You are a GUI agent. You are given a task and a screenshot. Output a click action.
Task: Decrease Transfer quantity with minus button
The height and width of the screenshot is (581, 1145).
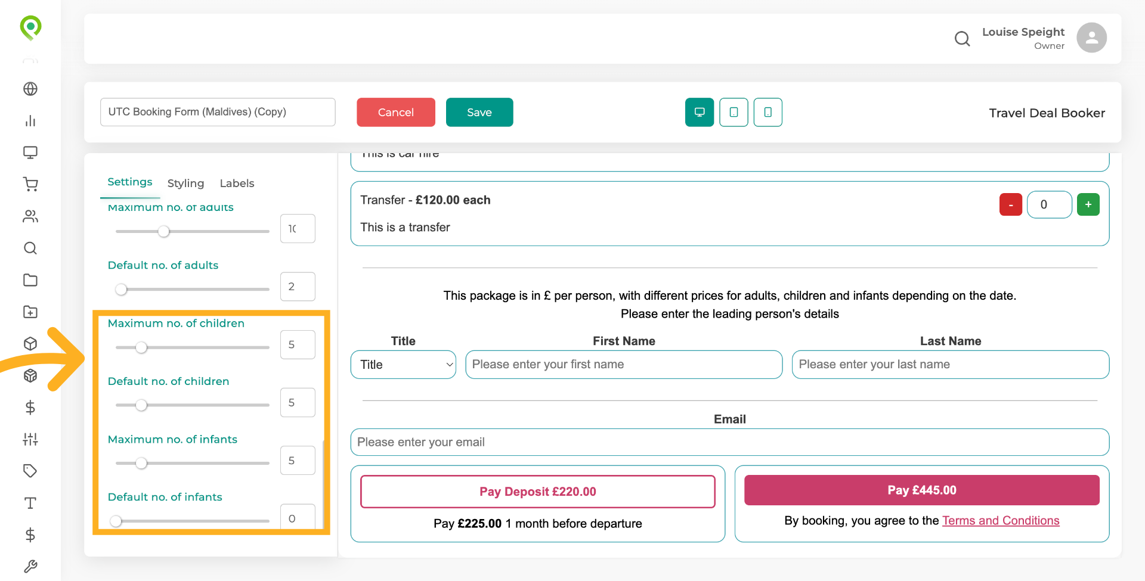1011,204
